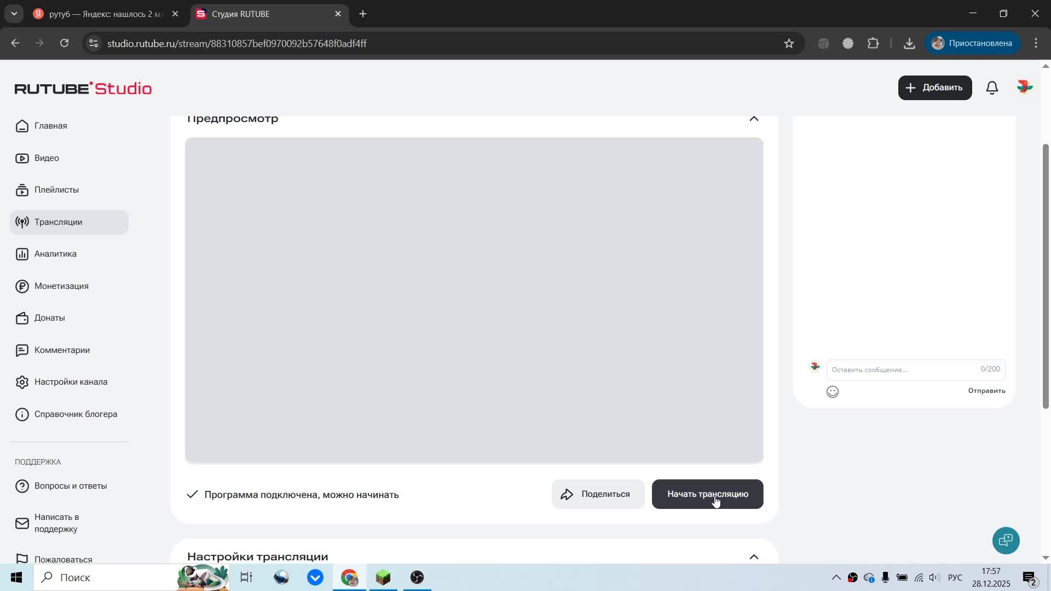Screen dimensions: 1051x591
Task: Click the channel avatar in the header
Action: click(x=1024, y=88)
